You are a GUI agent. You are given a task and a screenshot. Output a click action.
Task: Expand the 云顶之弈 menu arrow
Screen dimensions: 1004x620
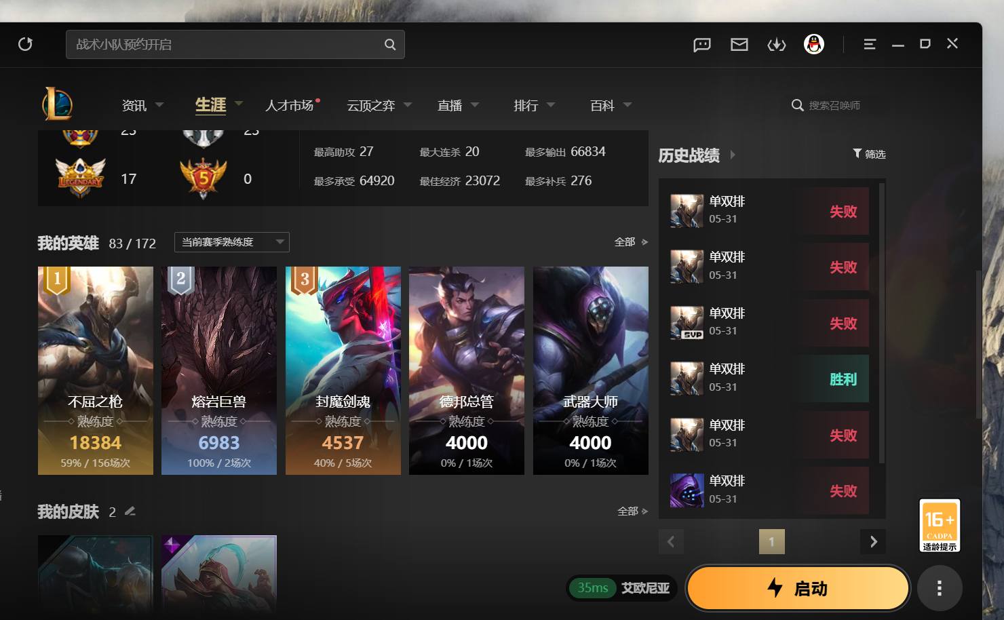(x=408, y=105)
